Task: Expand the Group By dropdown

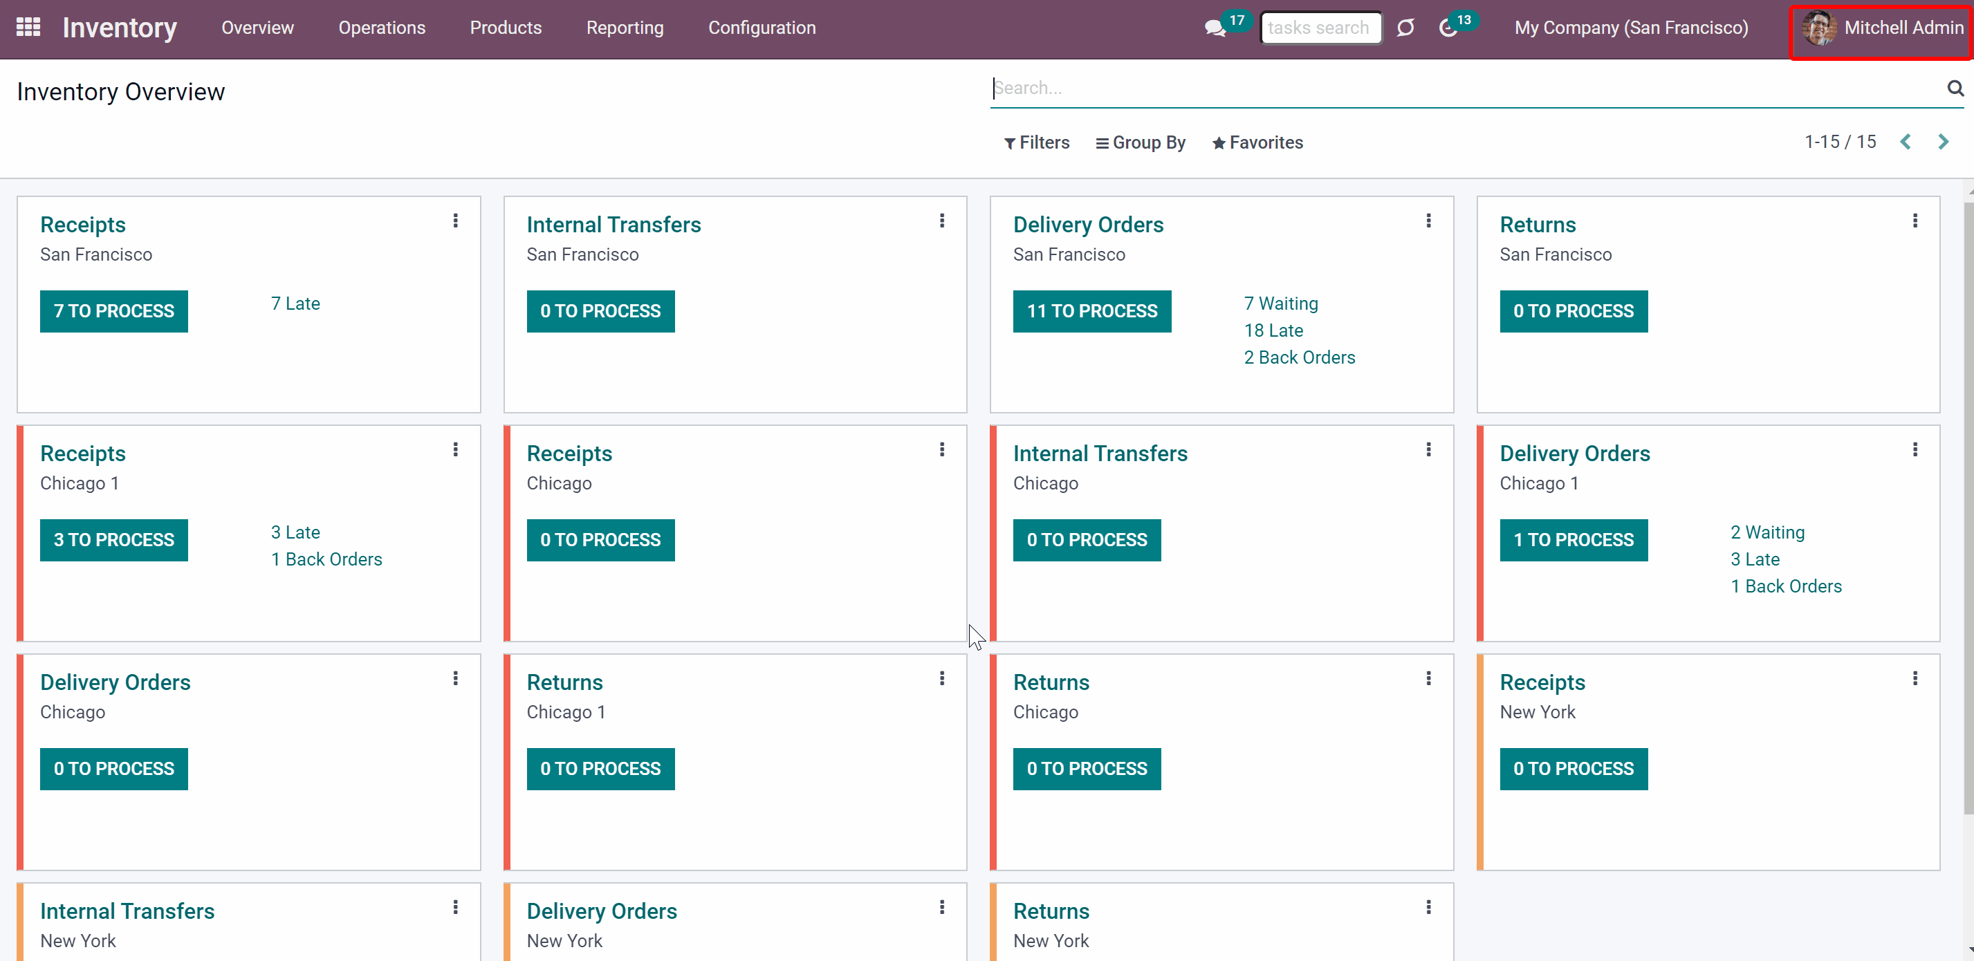Action: point(1141,142)
